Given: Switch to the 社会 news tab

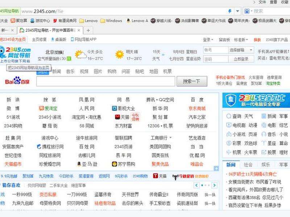Looking at the screenshot, I should coord(248,165).
